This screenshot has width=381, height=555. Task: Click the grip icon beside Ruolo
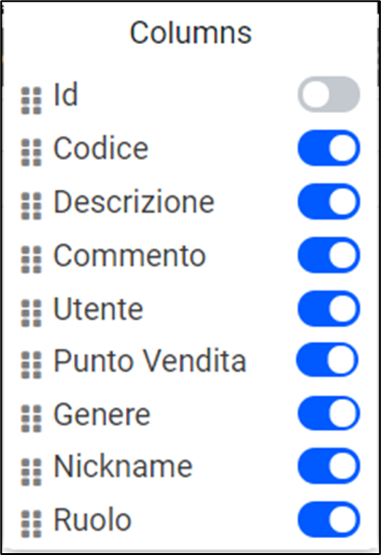32,524
